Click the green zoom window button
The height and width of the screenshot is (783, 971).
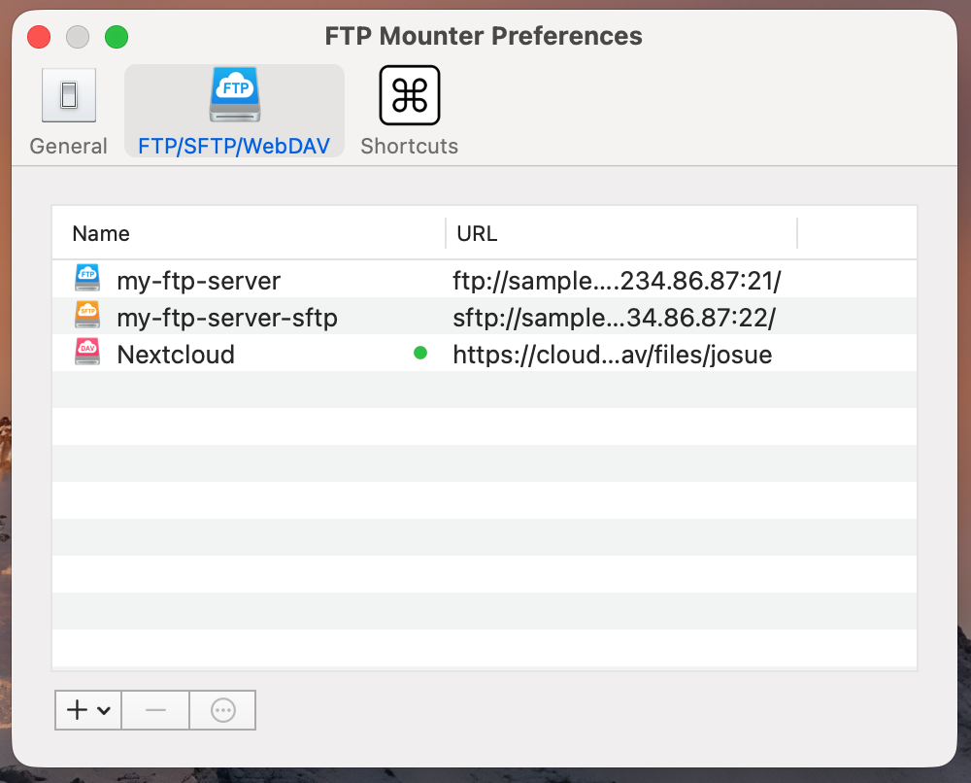tap(117, 38)
